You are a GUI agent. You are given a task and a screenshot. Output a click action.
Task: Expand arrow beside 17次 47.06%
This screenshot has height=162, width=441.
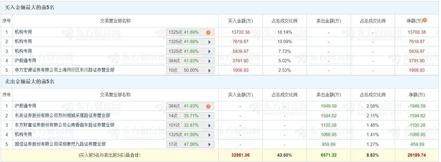209,144
